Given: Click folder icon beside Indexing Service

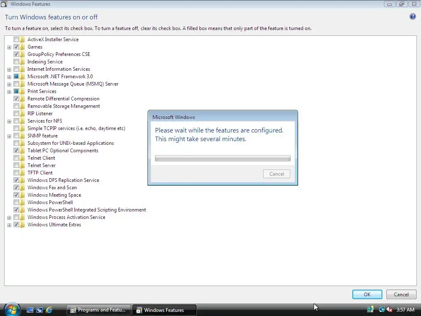Looking at the screenshot, I should [x=22, y=62].
